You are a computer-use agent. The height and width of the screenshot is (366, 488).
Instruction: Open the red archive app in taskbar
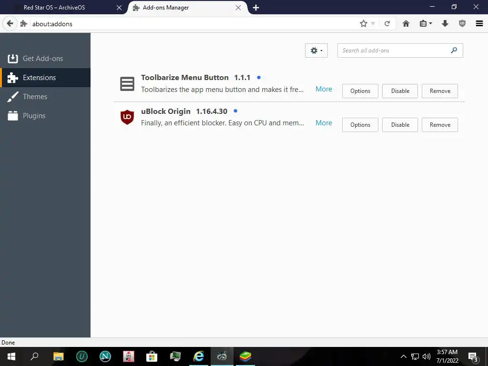click(129, 356)
